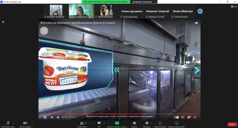This screenshot has width=238, height=128.
Task: Select Олена Доценко participant tile
Action: click(x=132, y=11)
